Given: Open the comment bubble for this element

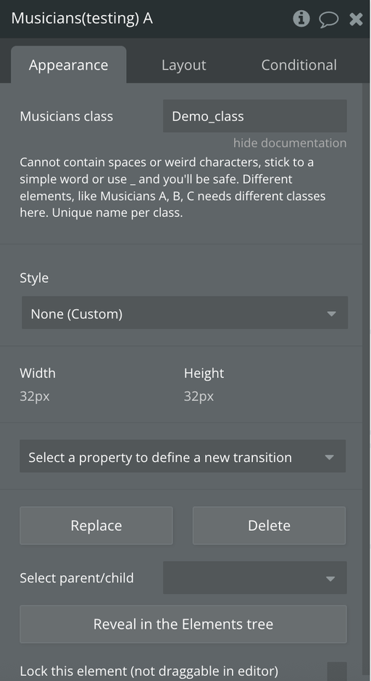Looking at the screenshot, I should [x=328, y=19].
